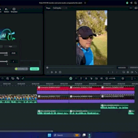Click the marker shield icon in timeline toolbar
Screen dimensions: 138x138
[81, 78]
